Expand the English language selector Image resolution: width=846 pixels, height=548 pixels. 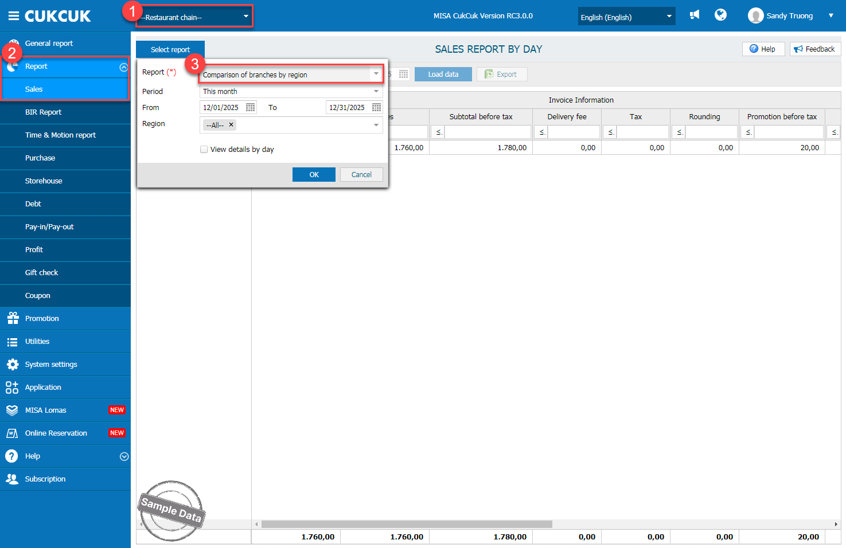coord(626,17)
